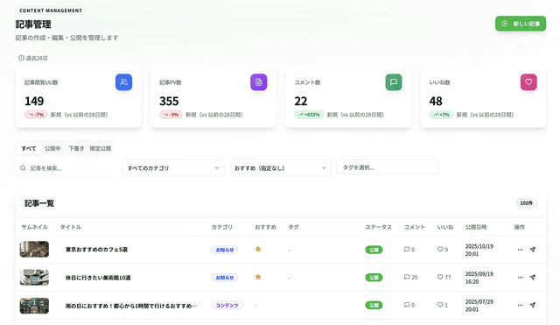Click comment icon showing 25 comments
The height and width of the screenshot is (325, 560).
tap(407, 277)
